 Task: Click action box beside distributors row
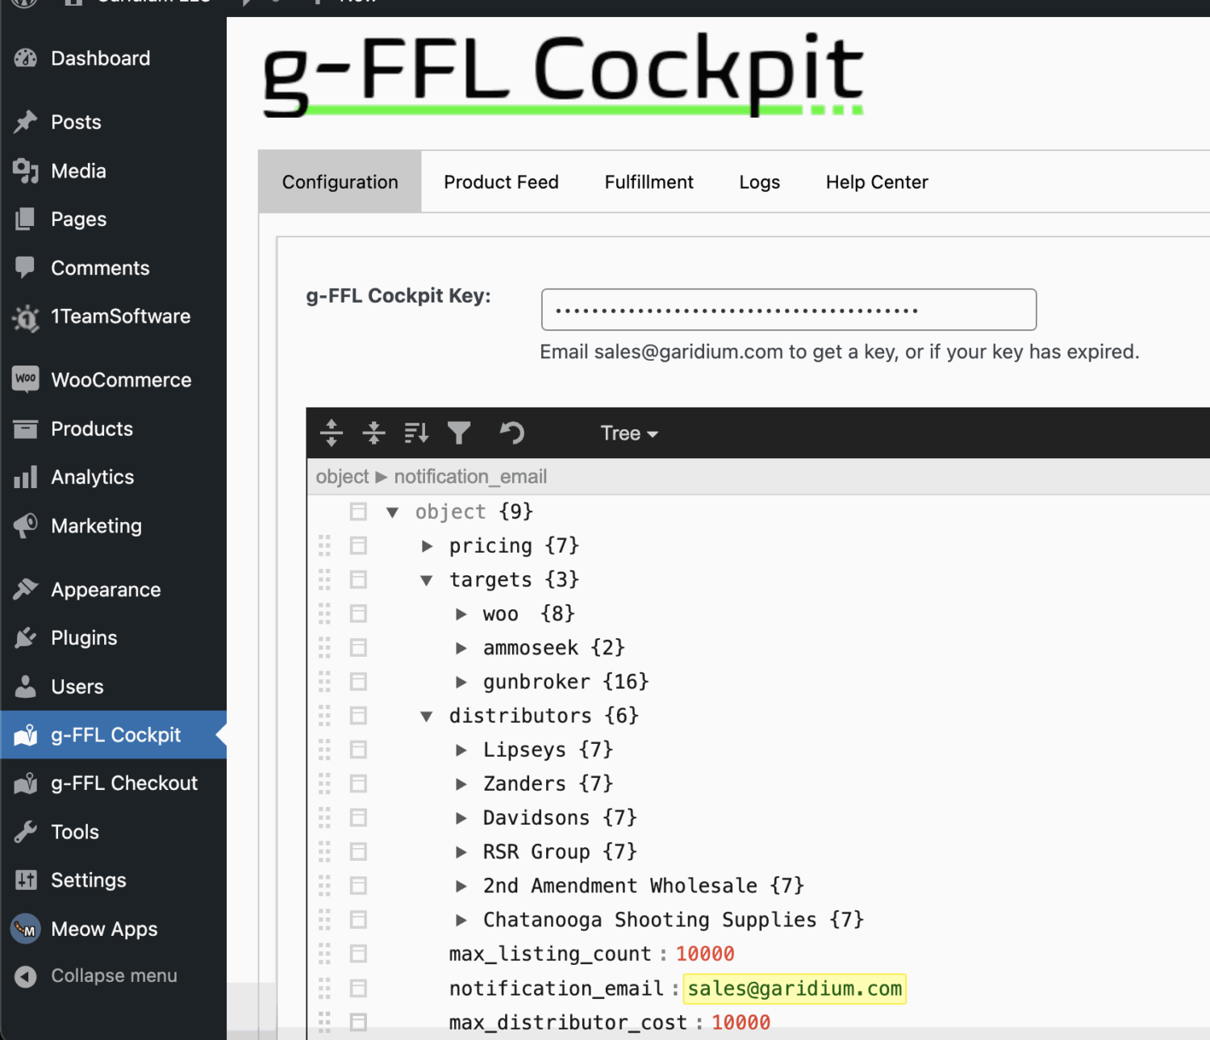click(358, 715)
